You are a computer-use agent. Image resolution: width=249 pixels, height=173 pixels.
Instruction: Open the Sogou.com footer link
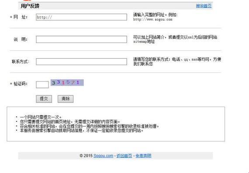point(104,155)
